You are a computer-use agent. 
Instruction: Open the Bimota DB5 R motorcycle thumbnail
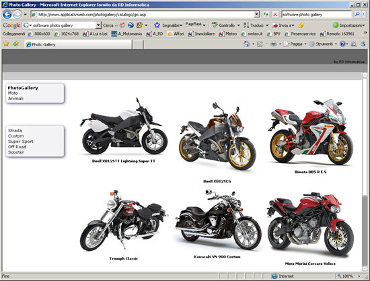311,132
